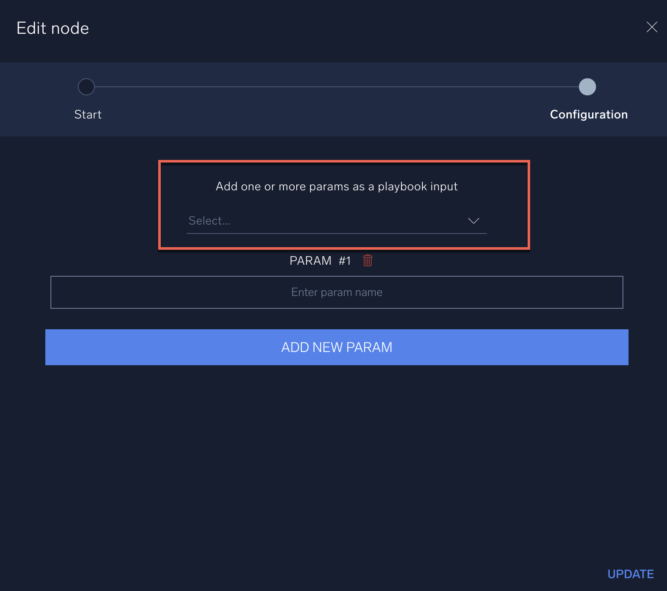Go to the Start step label
This screenshot has width=667, height=591.
88,115
